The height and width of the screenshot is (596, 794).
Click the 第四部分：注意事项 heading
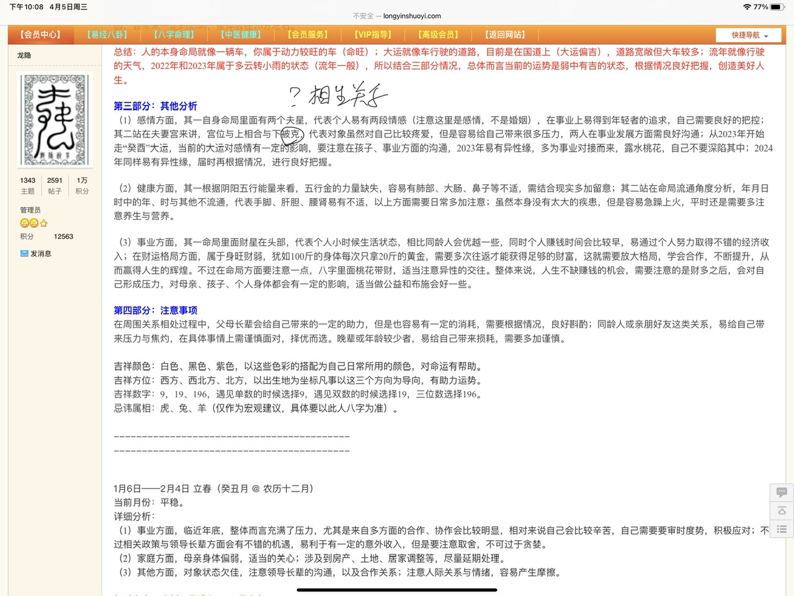(155, 310)
